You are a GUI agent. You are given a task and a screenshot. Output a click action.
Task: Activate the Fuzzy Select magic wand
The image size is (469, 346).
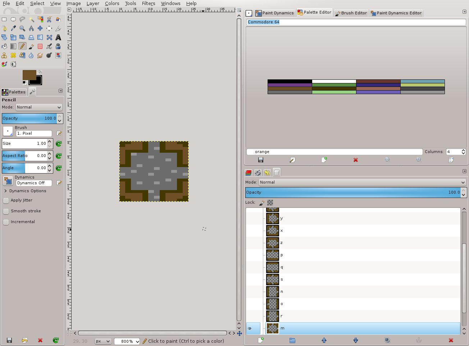[x=31, y=19]
